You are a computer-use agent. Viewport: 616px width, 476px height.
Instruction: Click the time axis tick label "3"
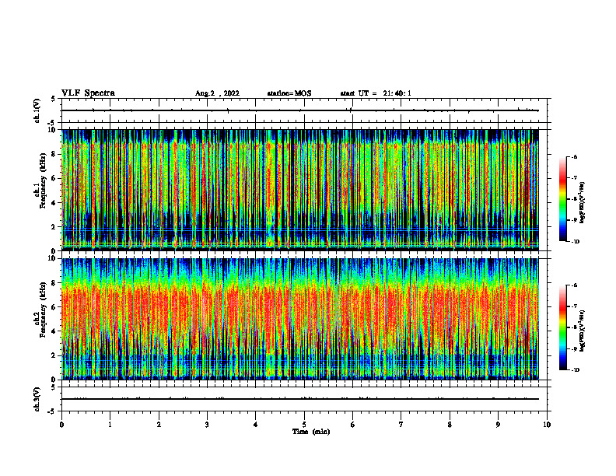(207, 425)
